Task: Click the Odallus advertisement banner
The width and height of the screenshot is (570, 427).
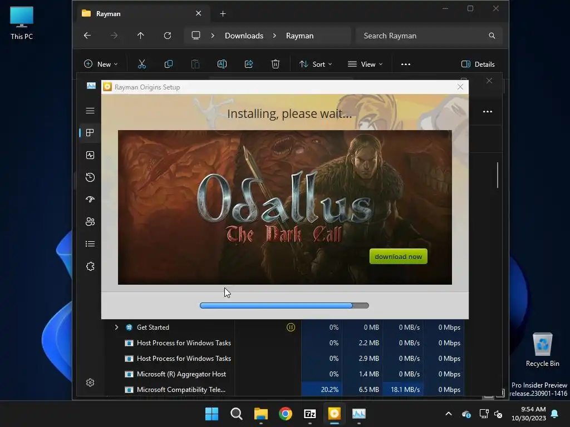Action: point(284,207)
